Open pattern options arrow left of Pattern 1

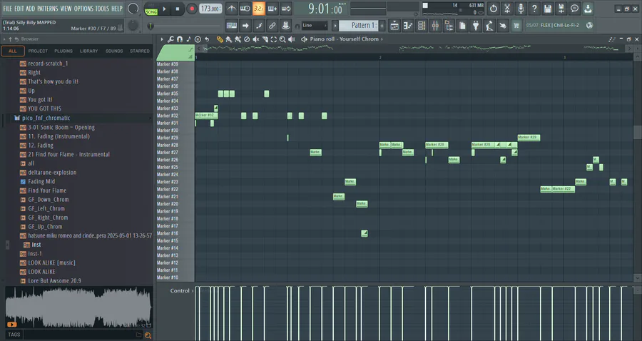point(335,26)
